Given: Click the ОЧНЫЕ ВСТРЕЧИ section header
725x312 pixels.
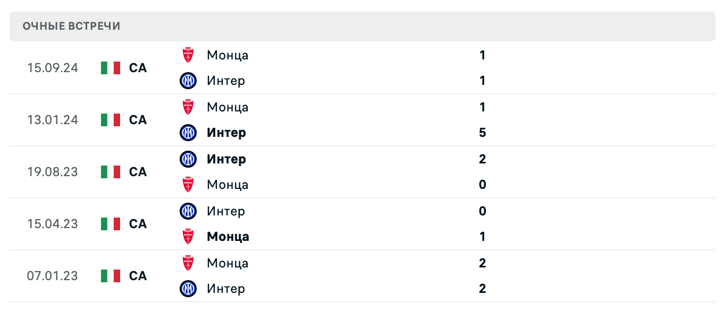Looking at the screenshot, I should pos(72,26).
